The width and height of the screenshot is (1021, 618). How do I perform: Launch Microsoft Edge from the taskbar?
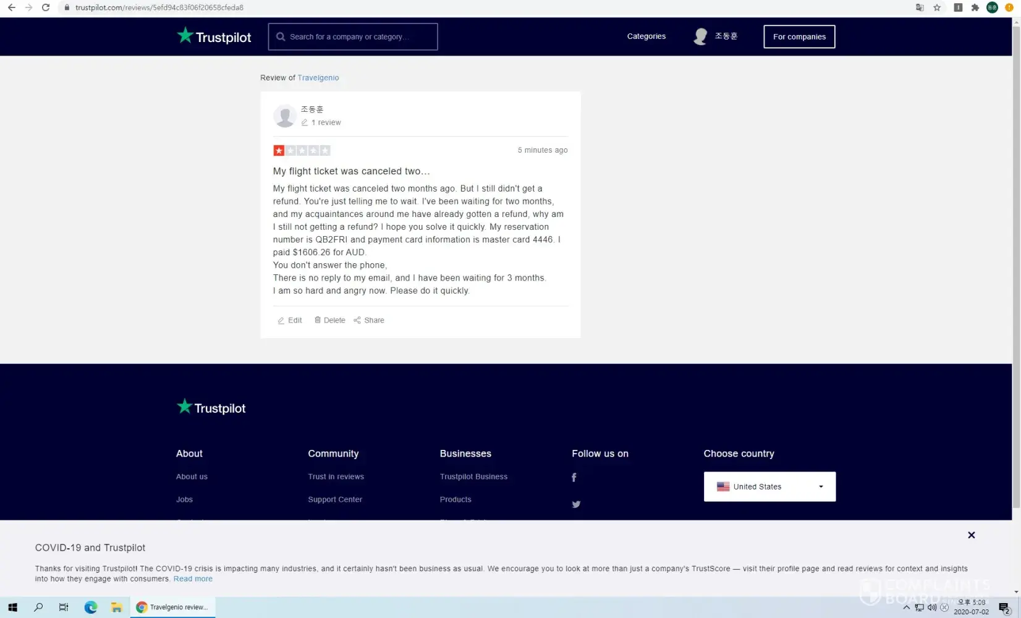pos(91,607)
